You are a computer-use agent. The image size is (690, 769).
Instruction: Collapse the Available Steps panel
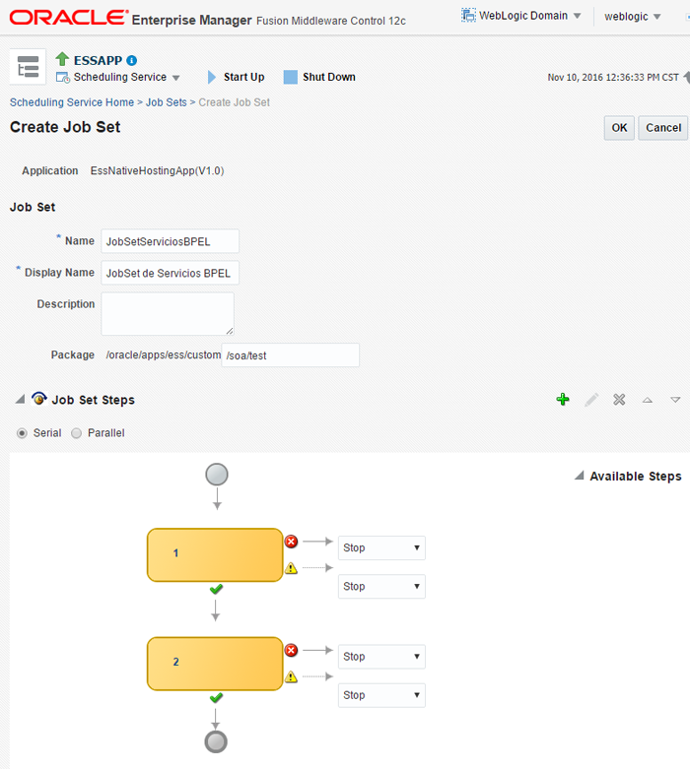click(x=579, y=476)
